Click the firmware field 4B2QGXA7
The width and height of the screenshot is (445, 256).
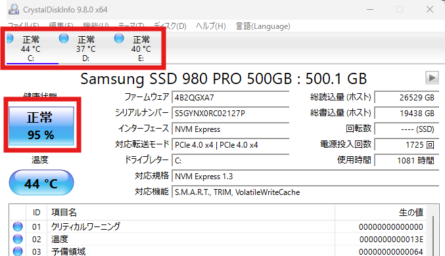pyautogui.click(x=231, y=98)
